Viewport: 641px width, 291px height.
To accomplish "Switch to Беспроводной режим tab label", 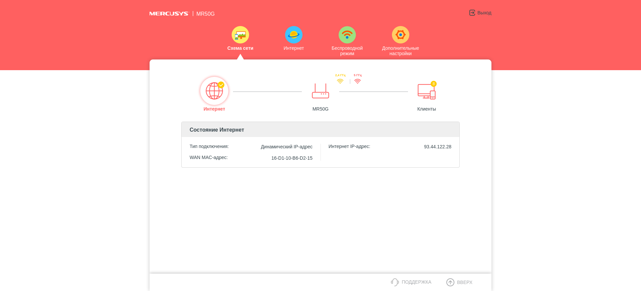I will 347,51.
